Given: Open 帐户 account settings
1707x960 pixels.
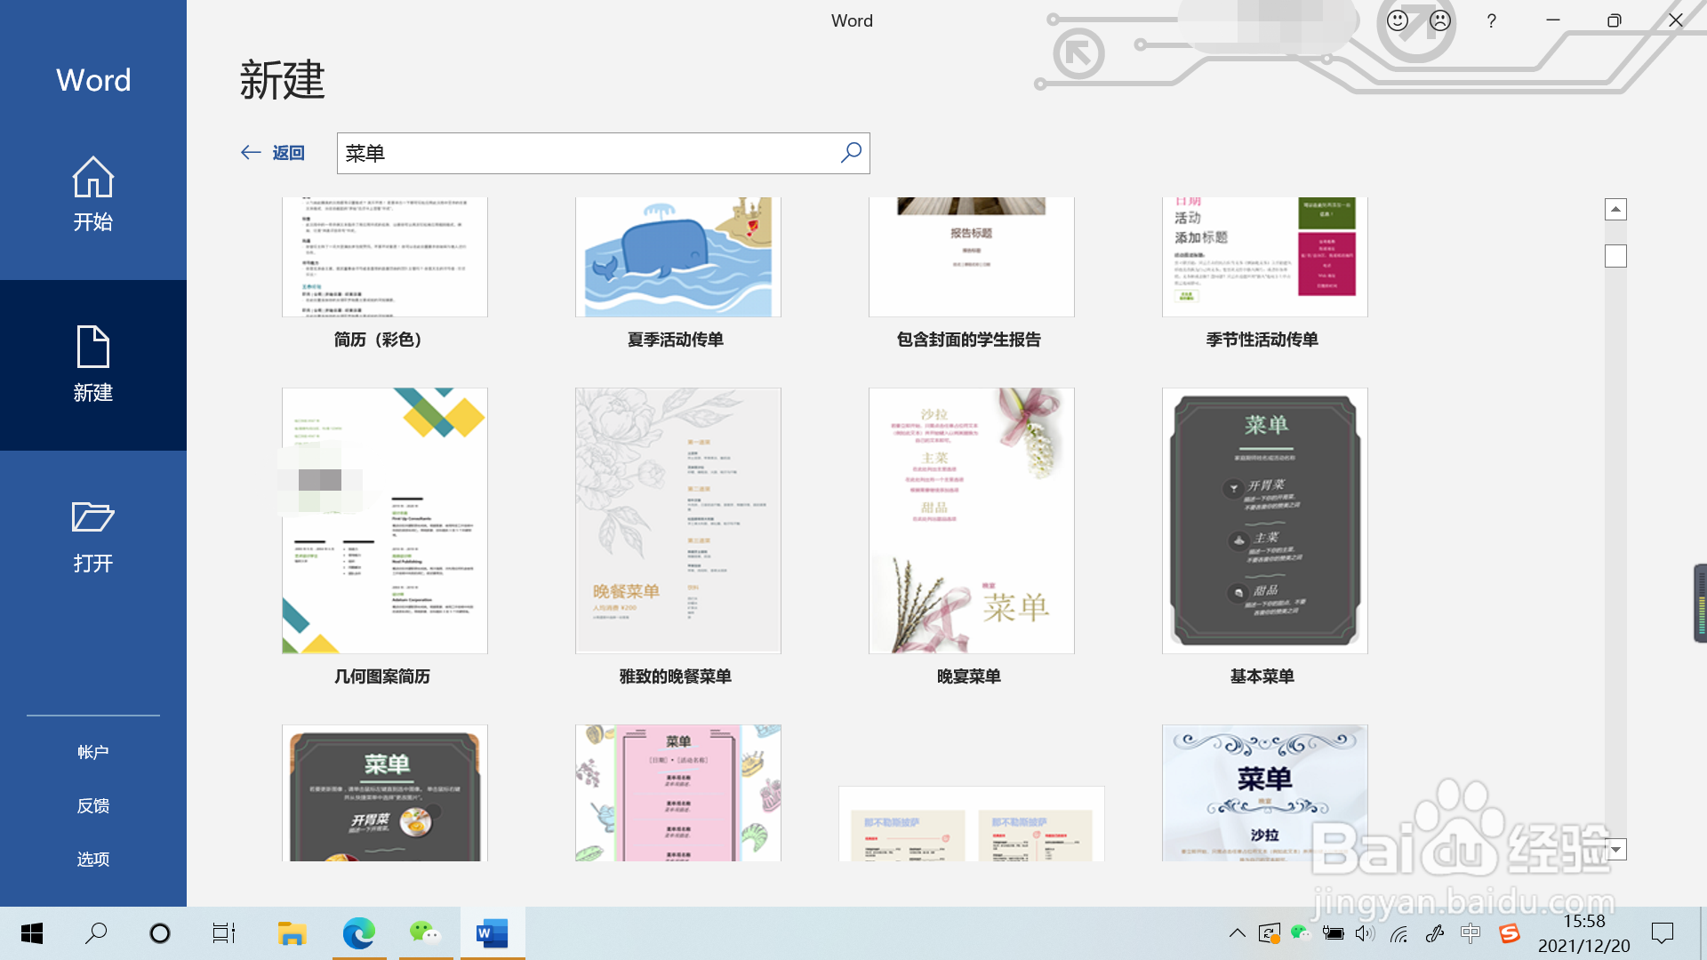Looking at the screenshot, I should [93, 752].
